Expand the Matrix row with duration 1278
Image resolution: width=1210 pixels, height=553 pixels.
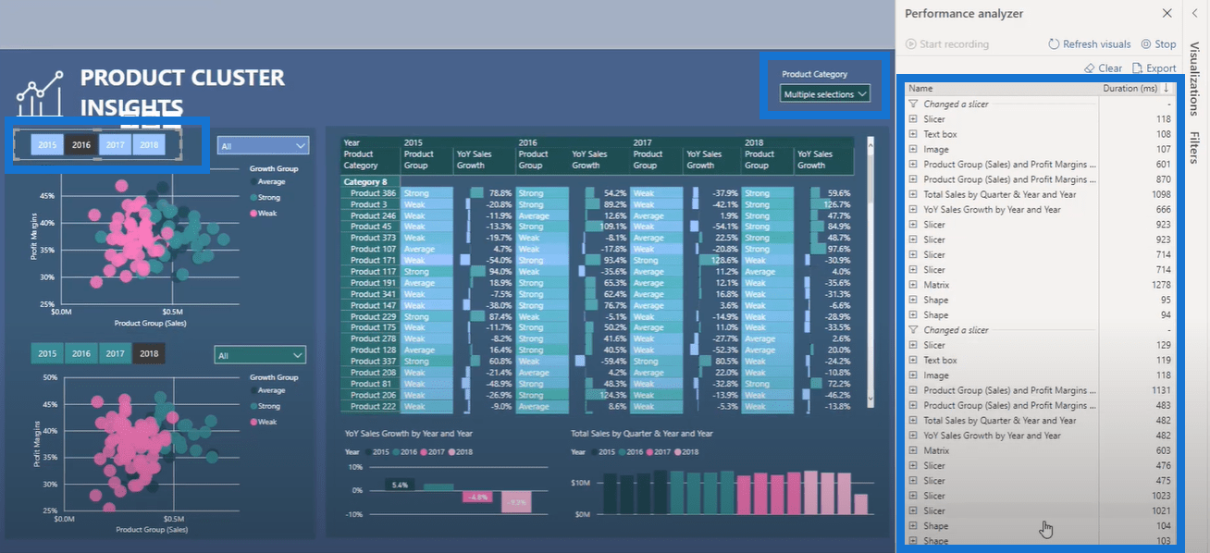913,285
